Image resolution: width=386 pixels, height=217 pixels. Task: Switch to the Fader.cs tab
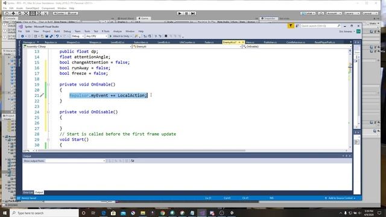point(209,42)
